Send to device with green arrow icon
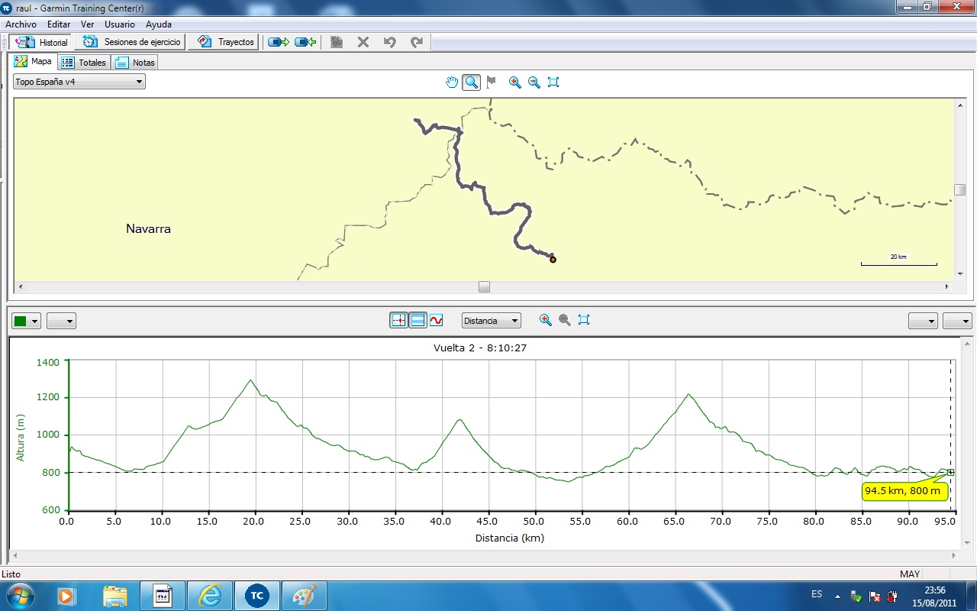 click(279, 42)
